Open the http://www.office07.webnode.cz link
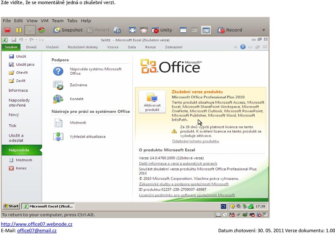Viewport: 335px width, 234px height. tap(37, 224)
